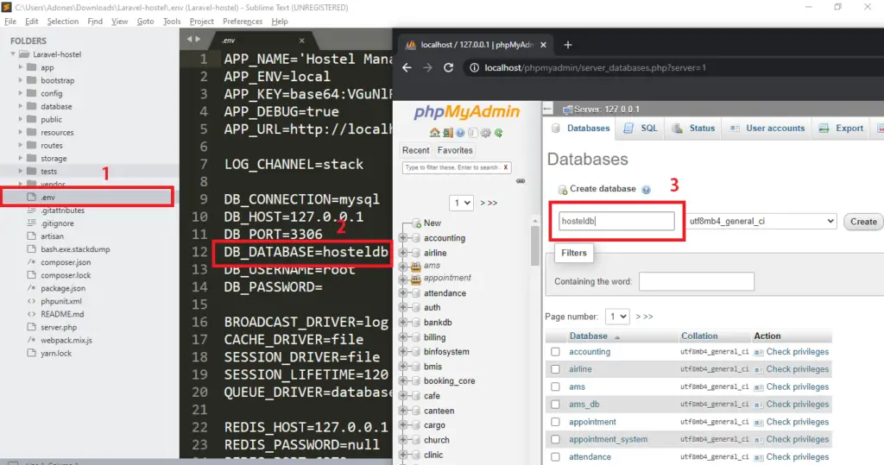This screenshot has width=884, height=465.
Task: Open the Preferences menu in Sublime Text
Action: coord(242,21)
